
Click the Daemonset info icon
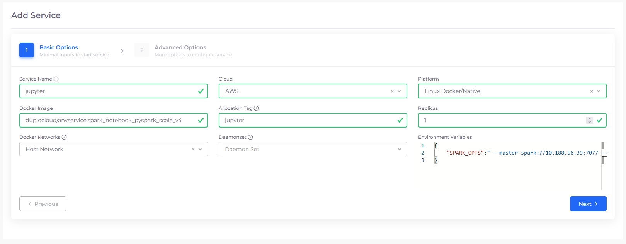click(x=250, y=137)
